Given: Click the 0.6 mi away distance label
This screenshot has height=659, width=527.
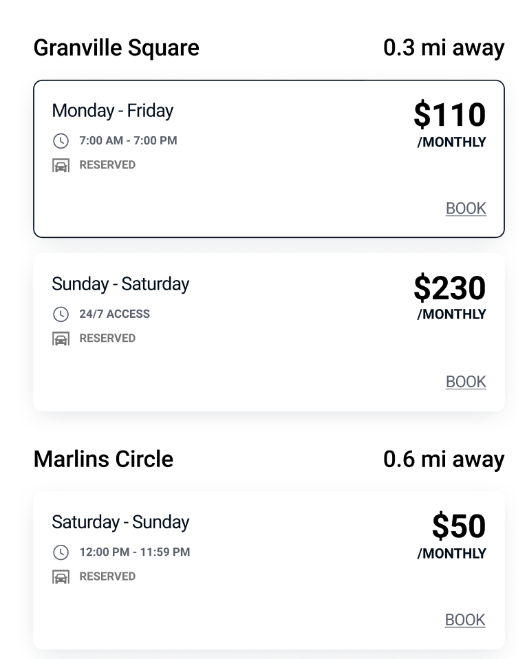Looking at the screenshot, I should coord(444,459).
